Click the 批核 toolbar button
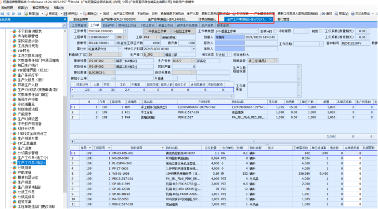 pos(106,13)
